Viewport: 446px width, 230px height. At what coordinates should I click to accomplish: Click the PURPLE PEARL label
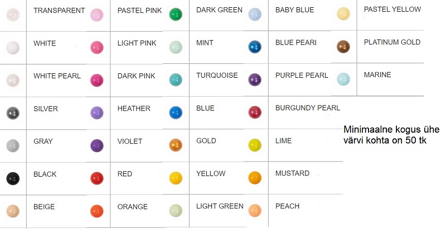[x=302, y=76]
